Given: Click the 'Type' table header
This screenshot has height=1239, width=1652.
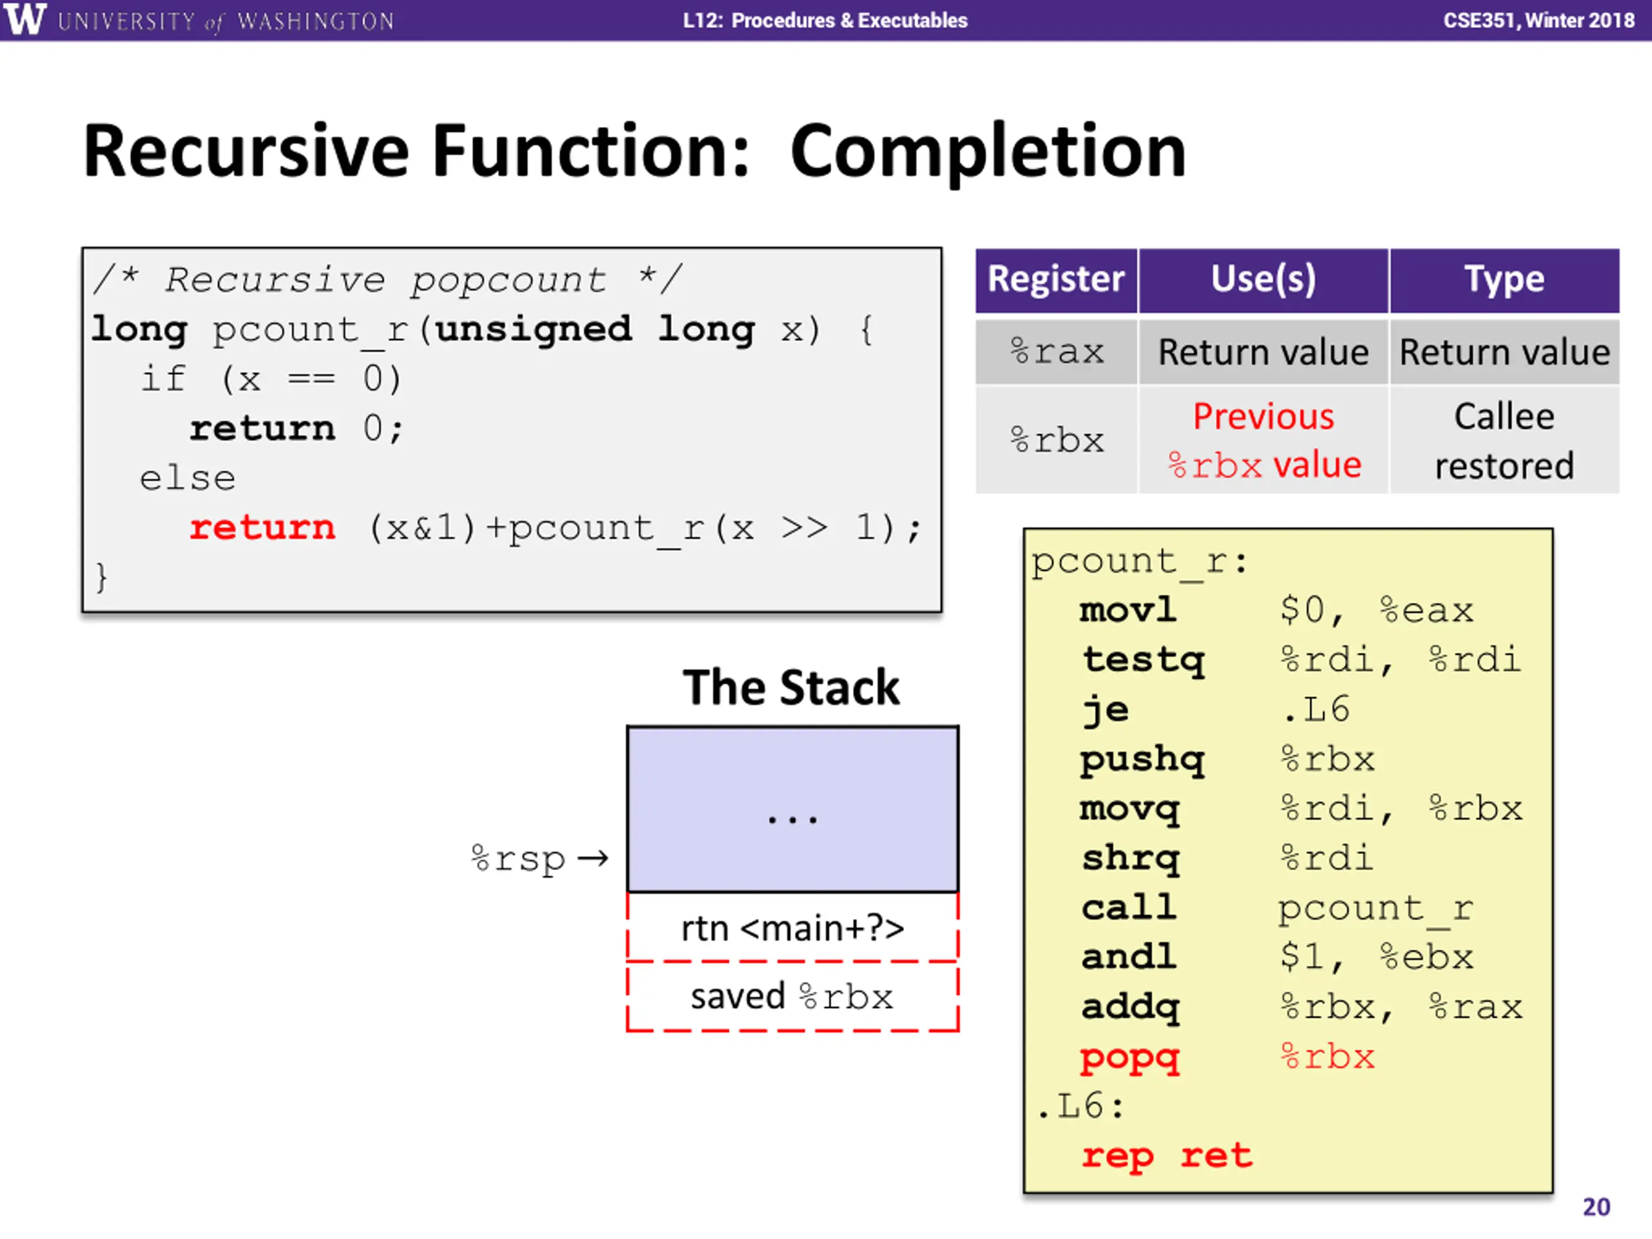Looking at the screenshot, I should click(1504, 279).
